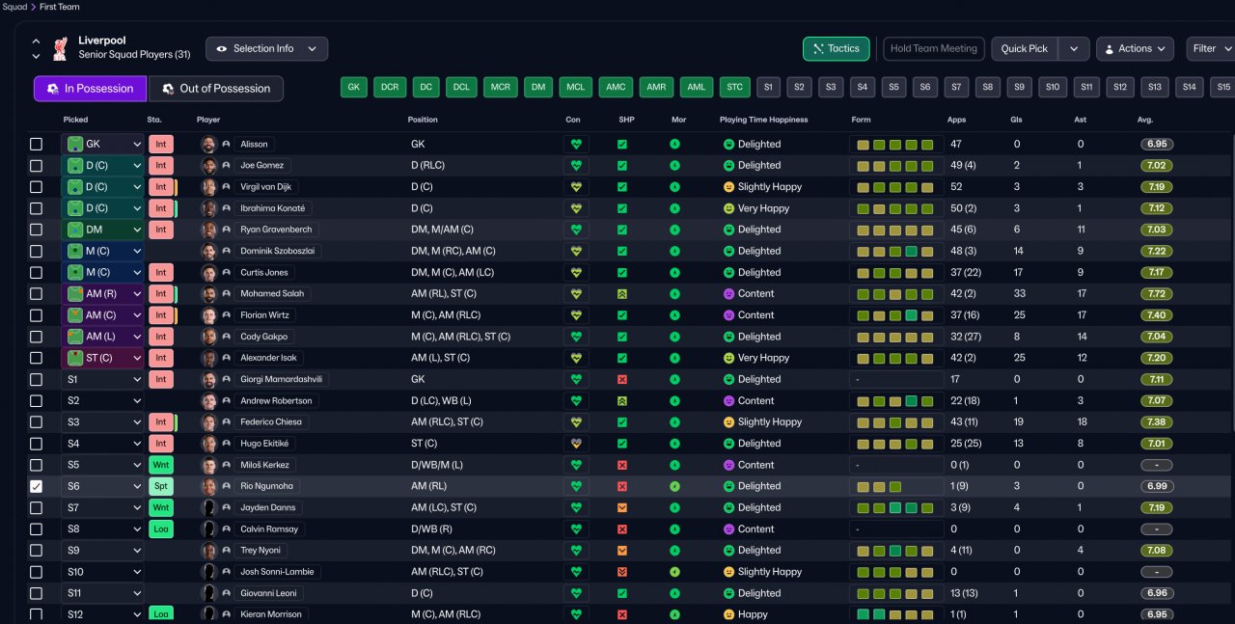The width and height of the screenshot is (1235, 624).
Task: Click the Quick Pick button
Action: tap(1025, 49)
